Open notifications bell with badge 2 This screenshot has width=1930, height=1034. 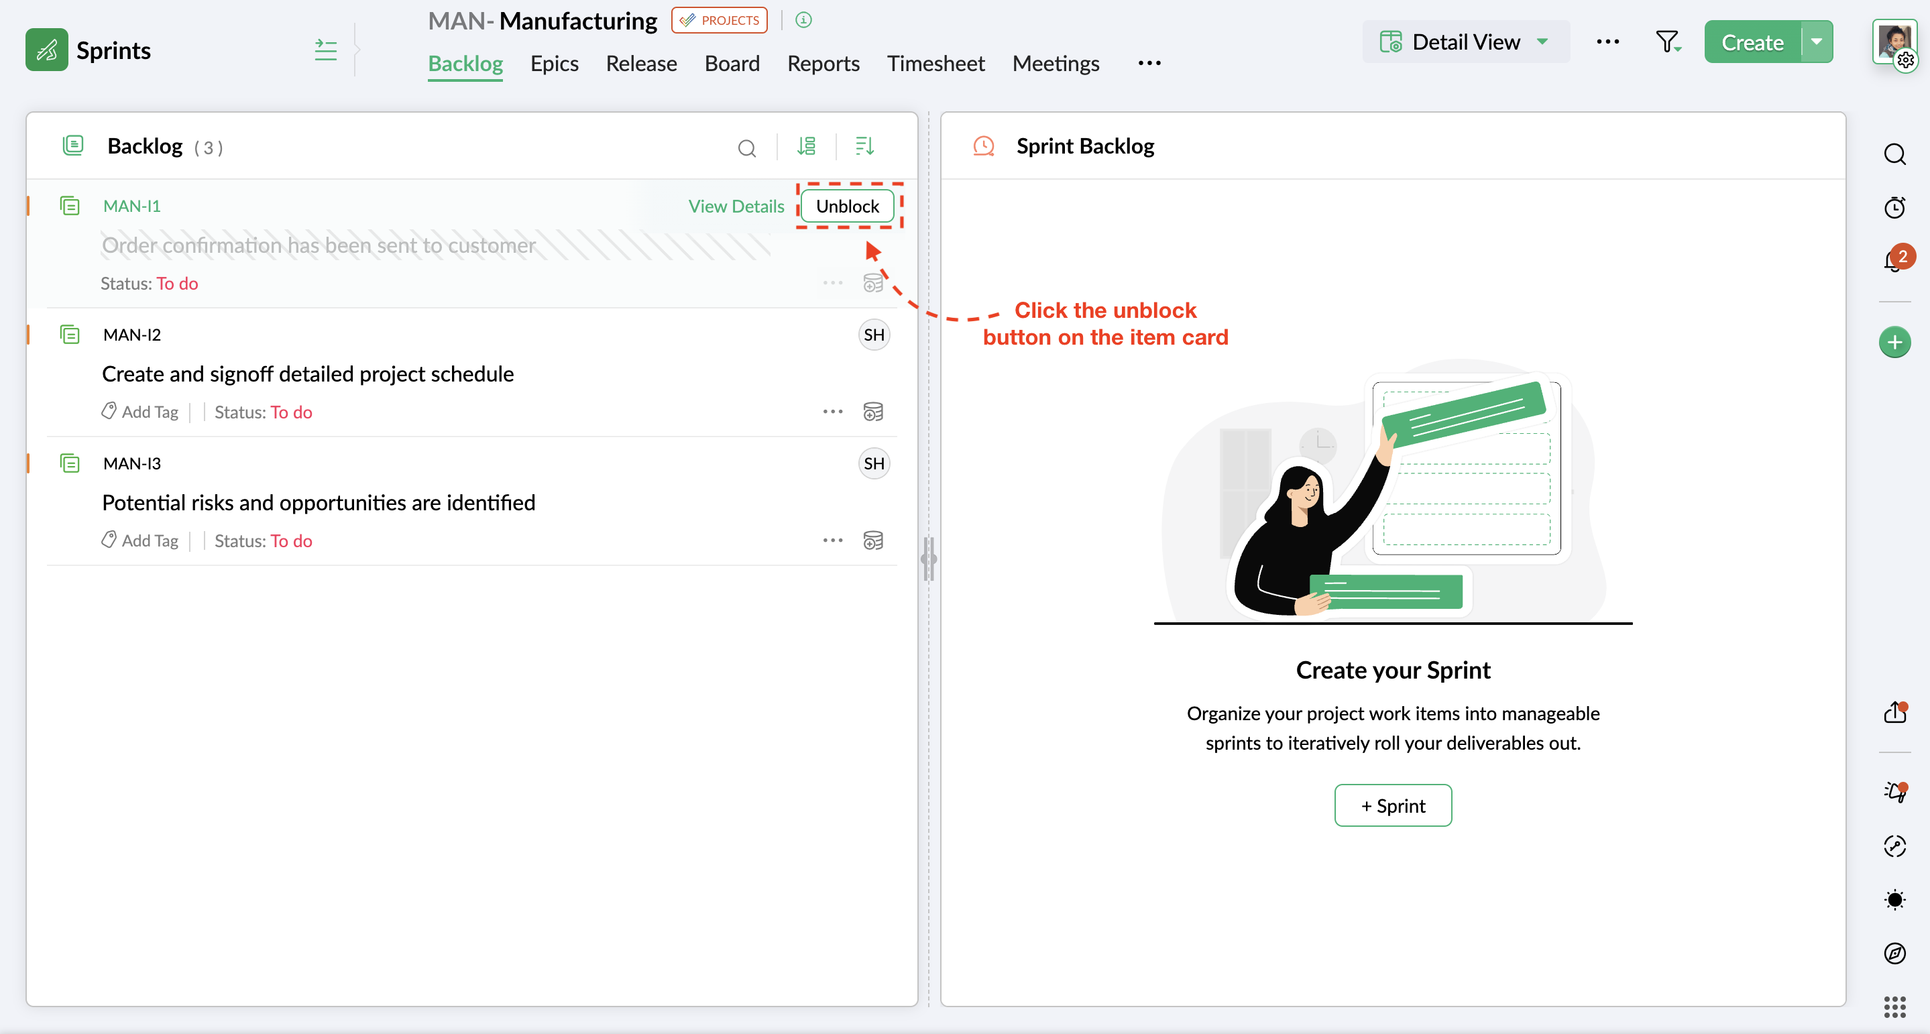(x=1893, y=261)
